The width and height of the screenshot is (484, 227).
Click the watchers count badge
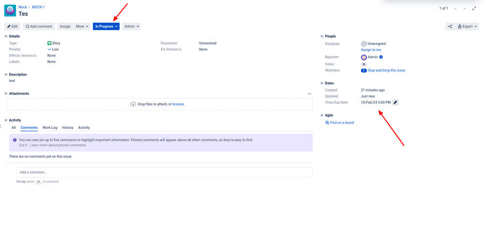(x=364, y=71)
